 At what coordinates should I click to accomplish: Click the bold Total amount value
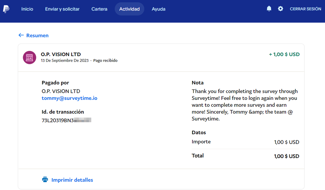286,156
